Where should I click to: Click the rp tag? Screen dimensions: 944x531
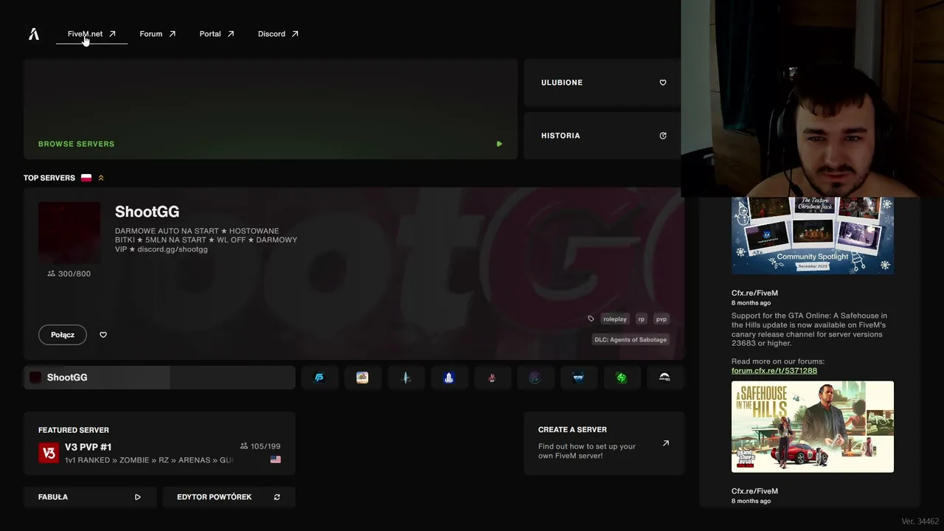[642, 319]
